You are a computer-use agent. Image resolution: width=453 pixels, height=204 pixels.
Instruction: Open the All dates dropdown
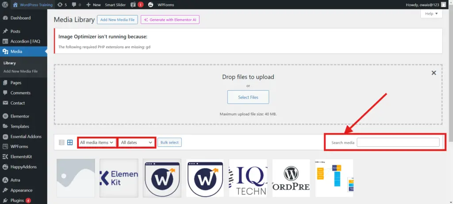(x=137, y=142)
